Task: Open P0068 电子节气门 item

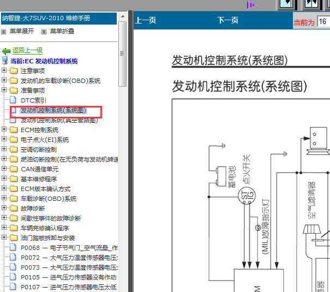Action: 69,248
